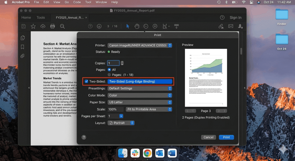The height and width of the screenshot is (161, 295).
Task: Click the envelope email icon
Action: pyautogui.click(x=231, y=26)
